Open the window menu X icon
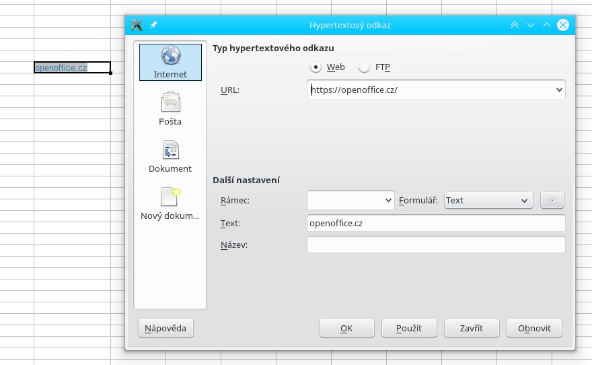Screen dimensions: 592x365 [x=137, y=25]
